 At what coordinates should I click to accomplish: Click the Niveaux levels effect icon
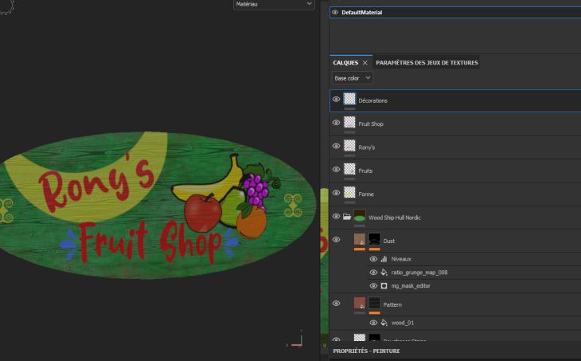coord(384,258)
